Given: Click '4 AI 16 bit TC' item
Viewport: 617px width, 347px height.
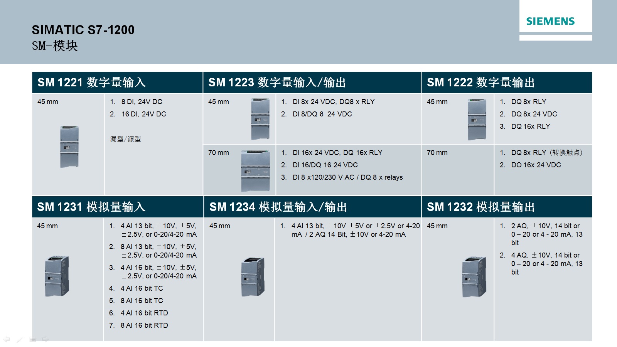Looking at the screenshot, I should click(x=142, y=288).
